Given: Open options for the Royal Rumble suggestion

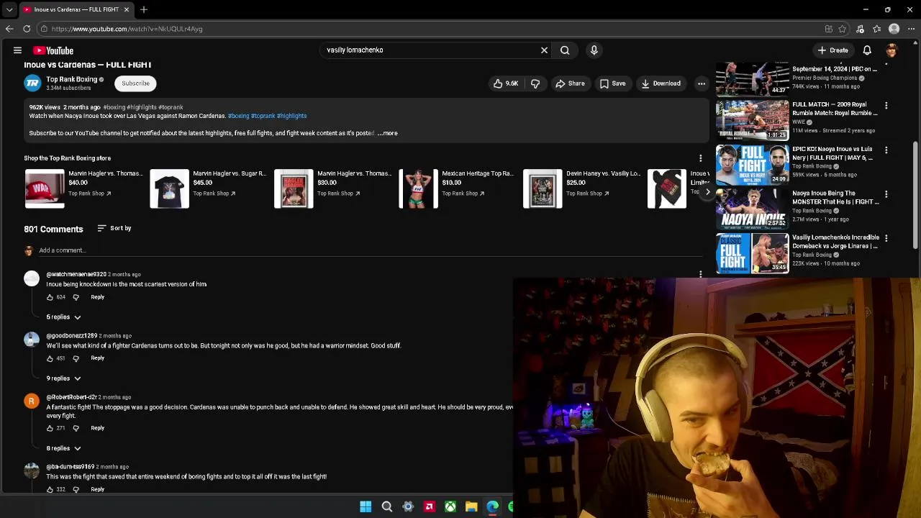Looking at the screenshot, I should [886, 106].
